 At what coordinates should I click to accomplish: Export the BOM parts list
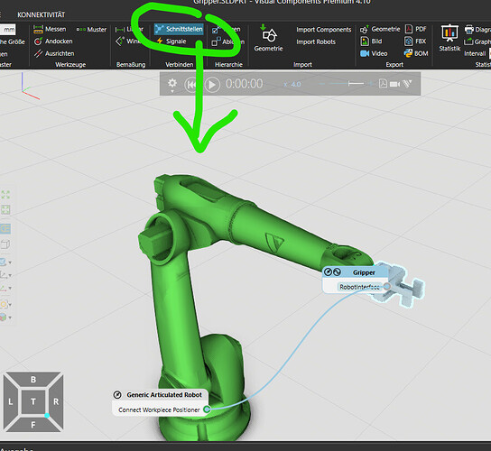point(416,53)
